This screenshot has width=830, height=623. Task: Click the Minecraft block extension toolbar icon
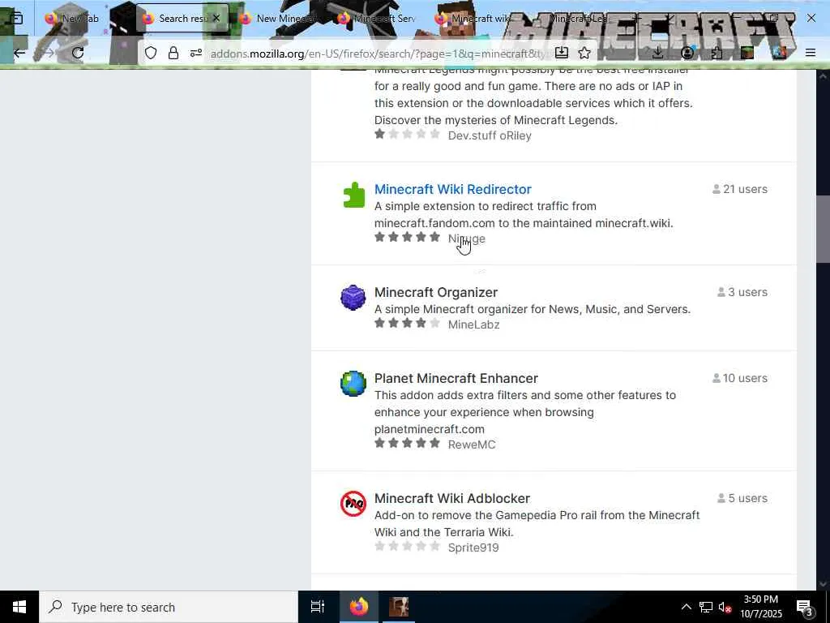pyautogui.click(x=747, y=53)
